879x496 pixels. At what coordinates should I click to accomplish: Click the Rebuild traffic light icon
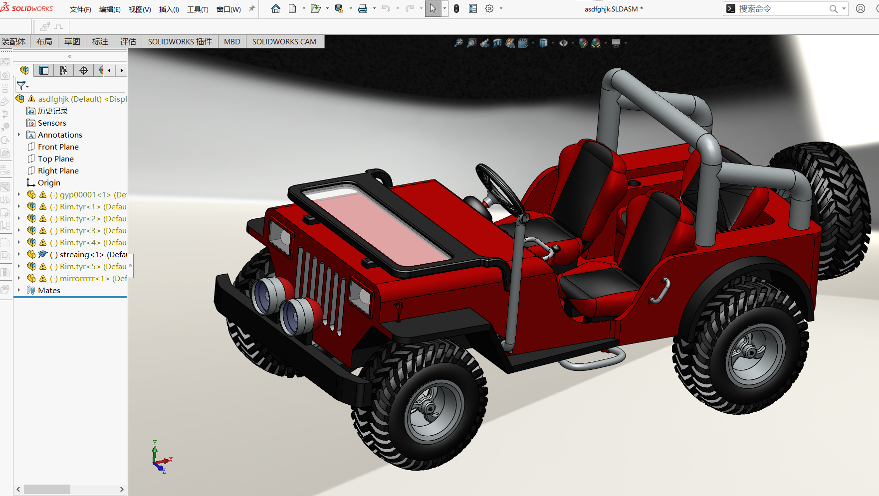coord(456,8)
